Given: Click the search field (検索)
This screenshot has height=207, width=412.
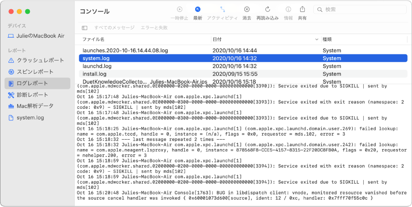Looking at the screenshot, I should point(360,9).
